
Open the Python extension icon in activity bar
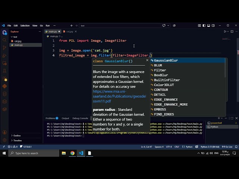(x=4, y=86)
